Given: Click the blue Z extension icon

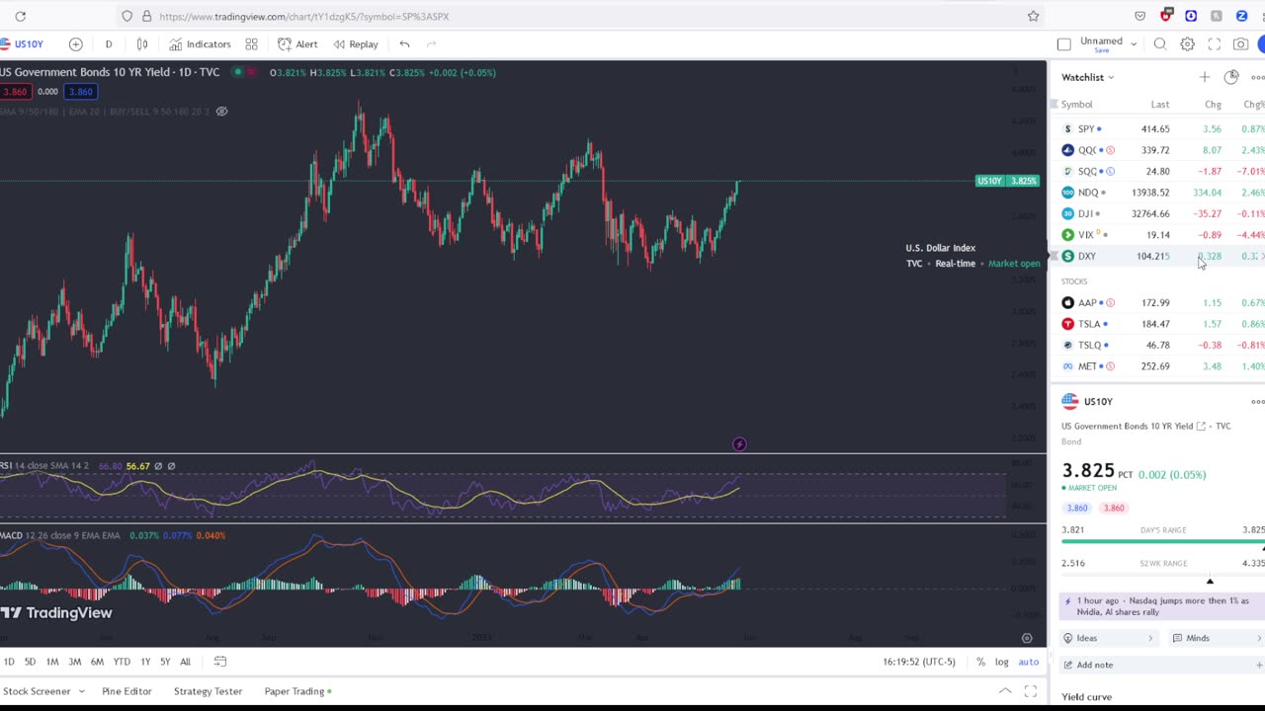Looking at the screenshot, I should 1241,16.
